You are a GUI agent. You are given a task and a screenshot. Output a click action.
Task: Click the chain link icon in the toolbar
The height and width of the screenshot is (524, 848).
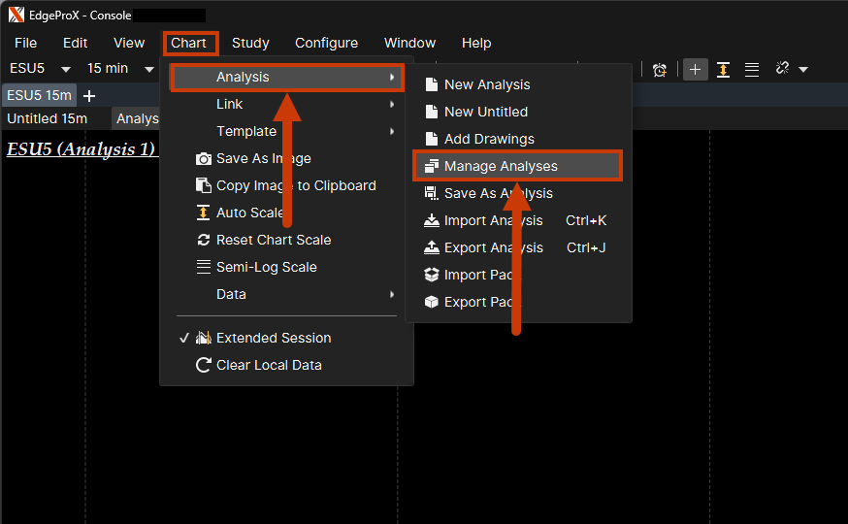(782, 70)
